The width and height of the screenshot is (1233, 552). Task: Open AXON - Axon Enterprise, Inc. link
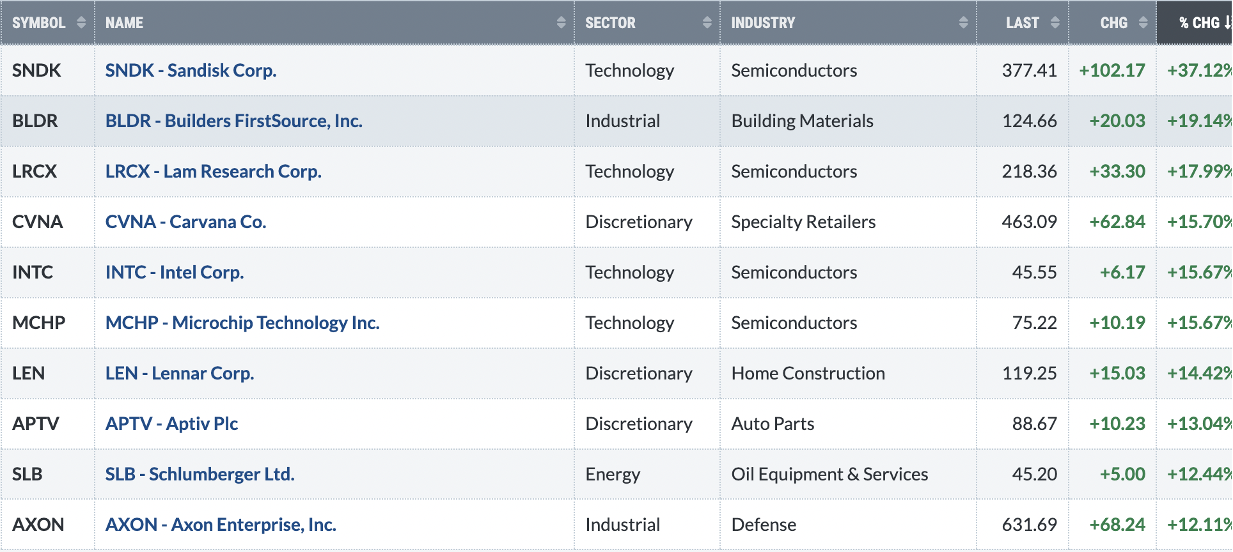(x=221, y=525)
